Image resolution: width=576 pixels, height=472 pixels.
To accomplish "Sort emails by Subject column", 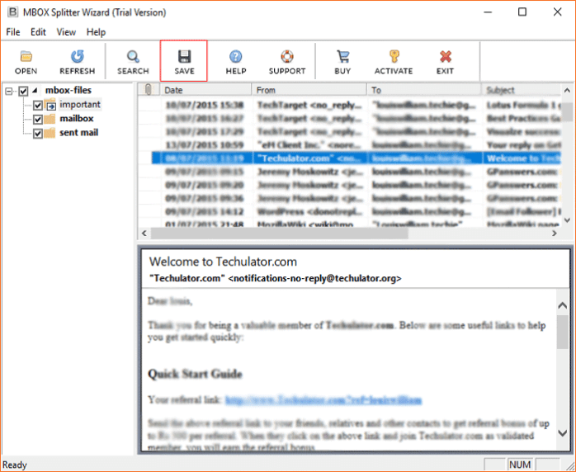I will (521, 90).
